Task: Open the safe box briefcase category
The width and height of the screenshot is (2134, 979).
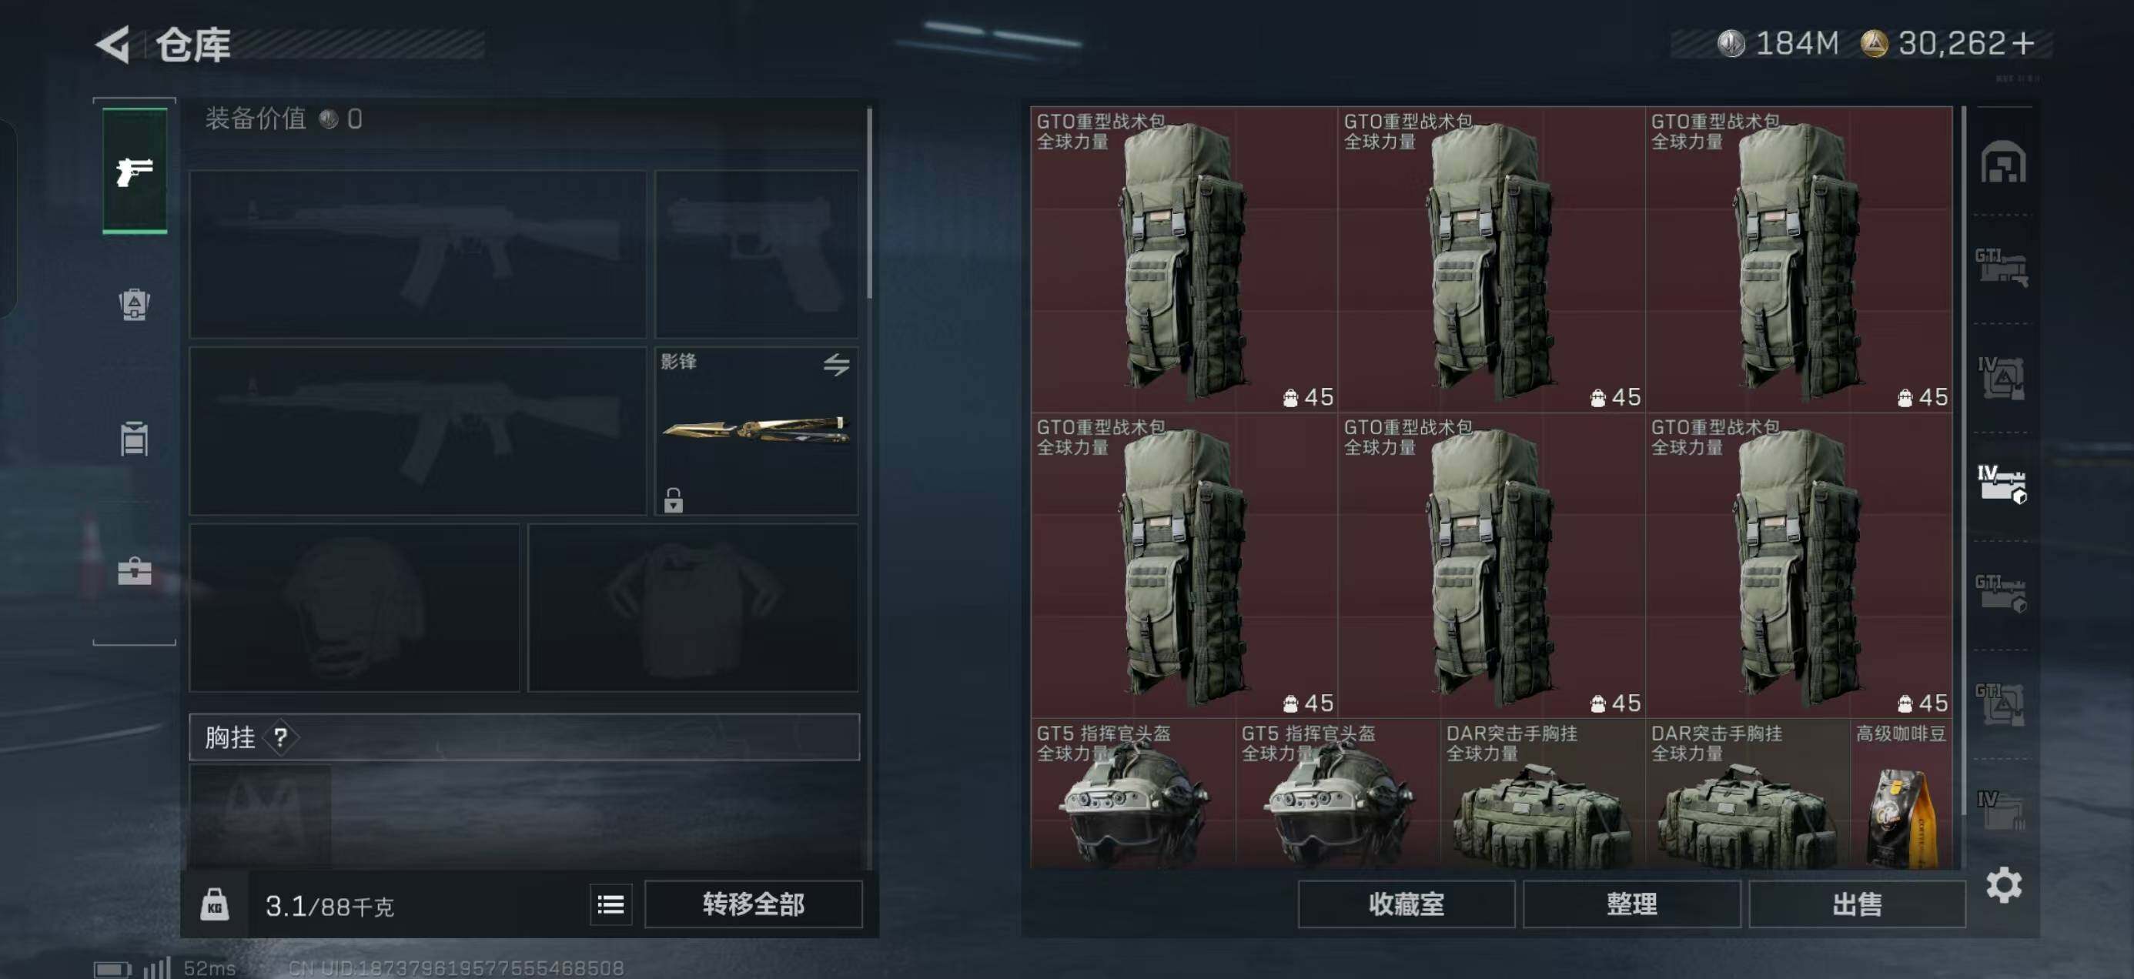Action: coord(134,570)
